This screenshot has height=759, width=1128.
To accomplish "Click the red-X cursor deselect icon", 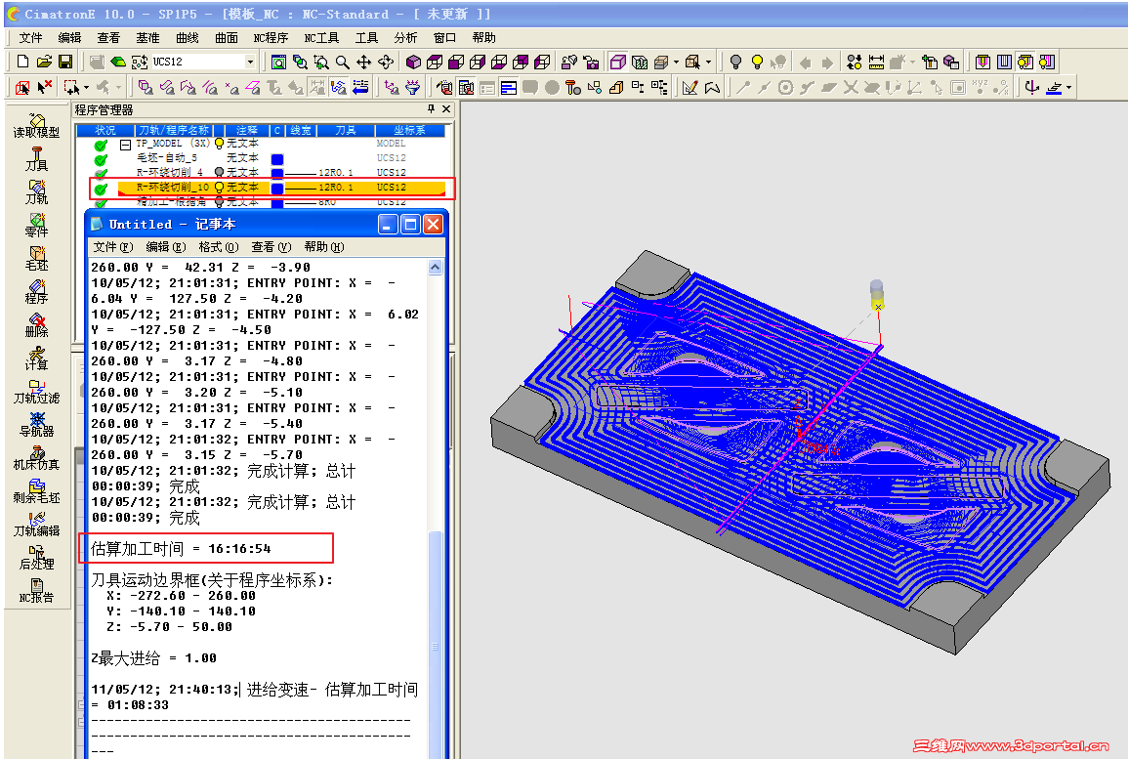I will coord(45,87).
